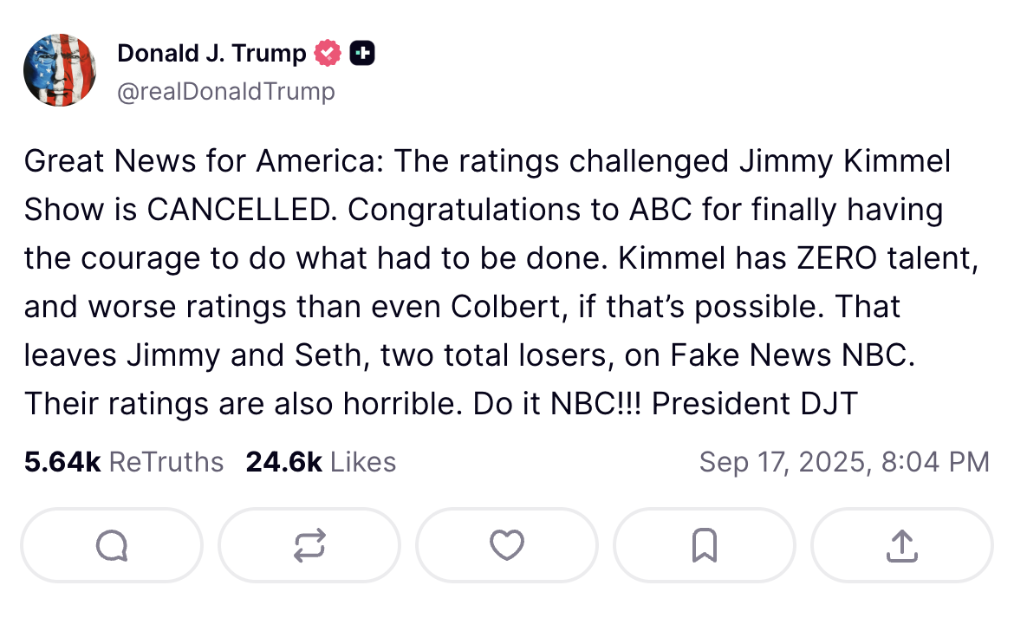Click the @realDonaldTrump handle
The width and height of the screenshot is (1014, 631).
point(225,91)
